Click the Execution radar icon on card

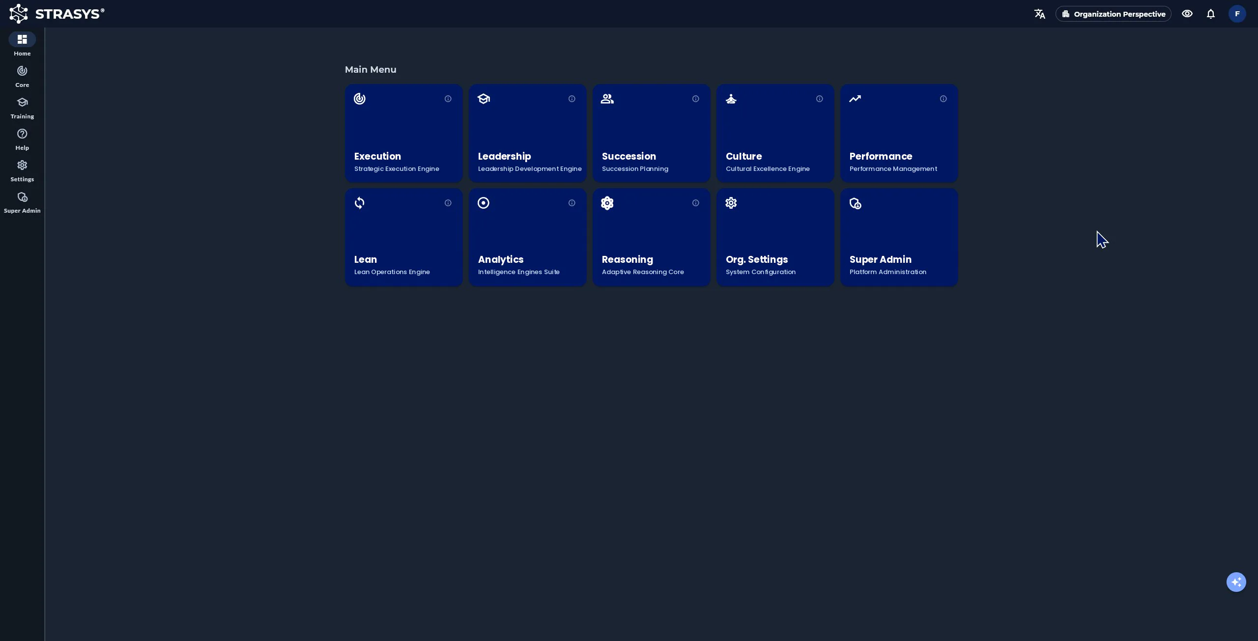tap(360, 99)
